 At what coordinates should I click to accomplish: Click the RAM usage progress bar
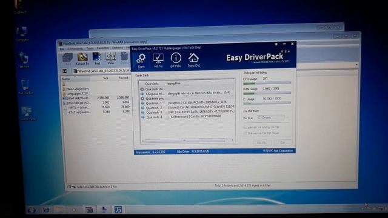point(267,93)
